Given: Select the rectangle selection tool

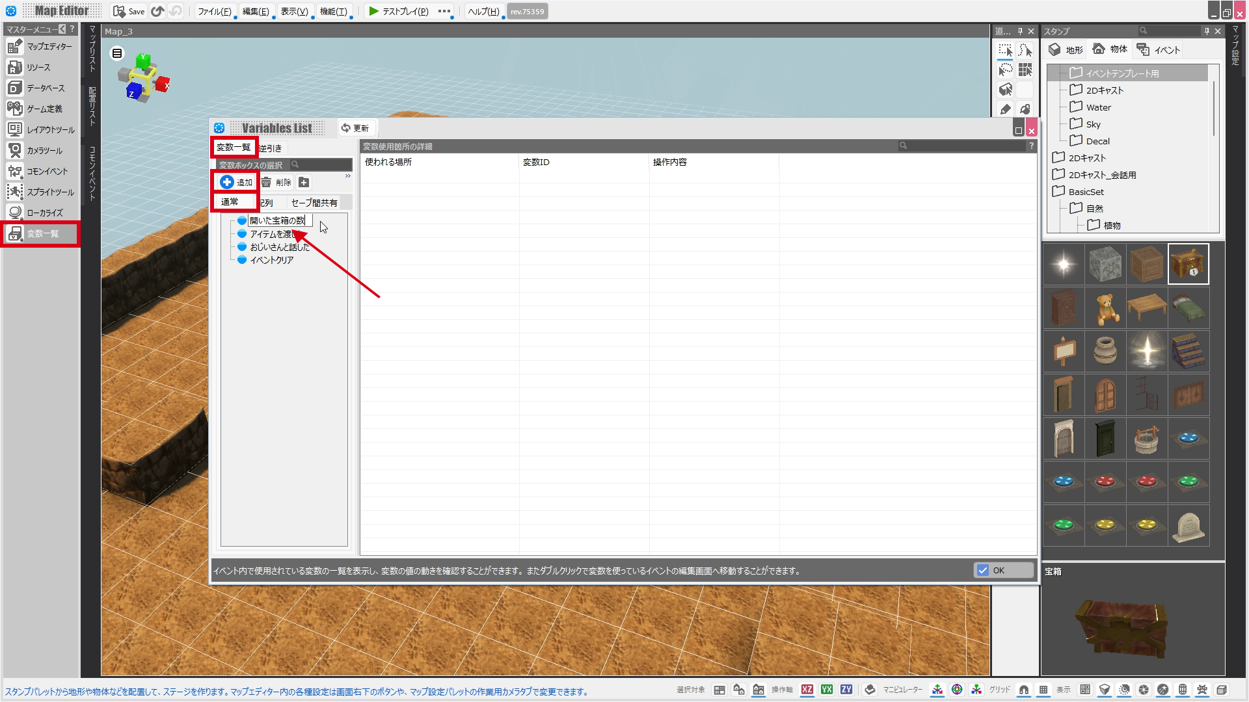Looking at the screenshot, I should (x=1006, y=51).
